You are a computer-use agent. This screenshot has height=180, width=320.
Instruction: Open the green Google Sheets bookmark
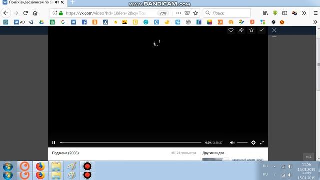click(52, 22)
